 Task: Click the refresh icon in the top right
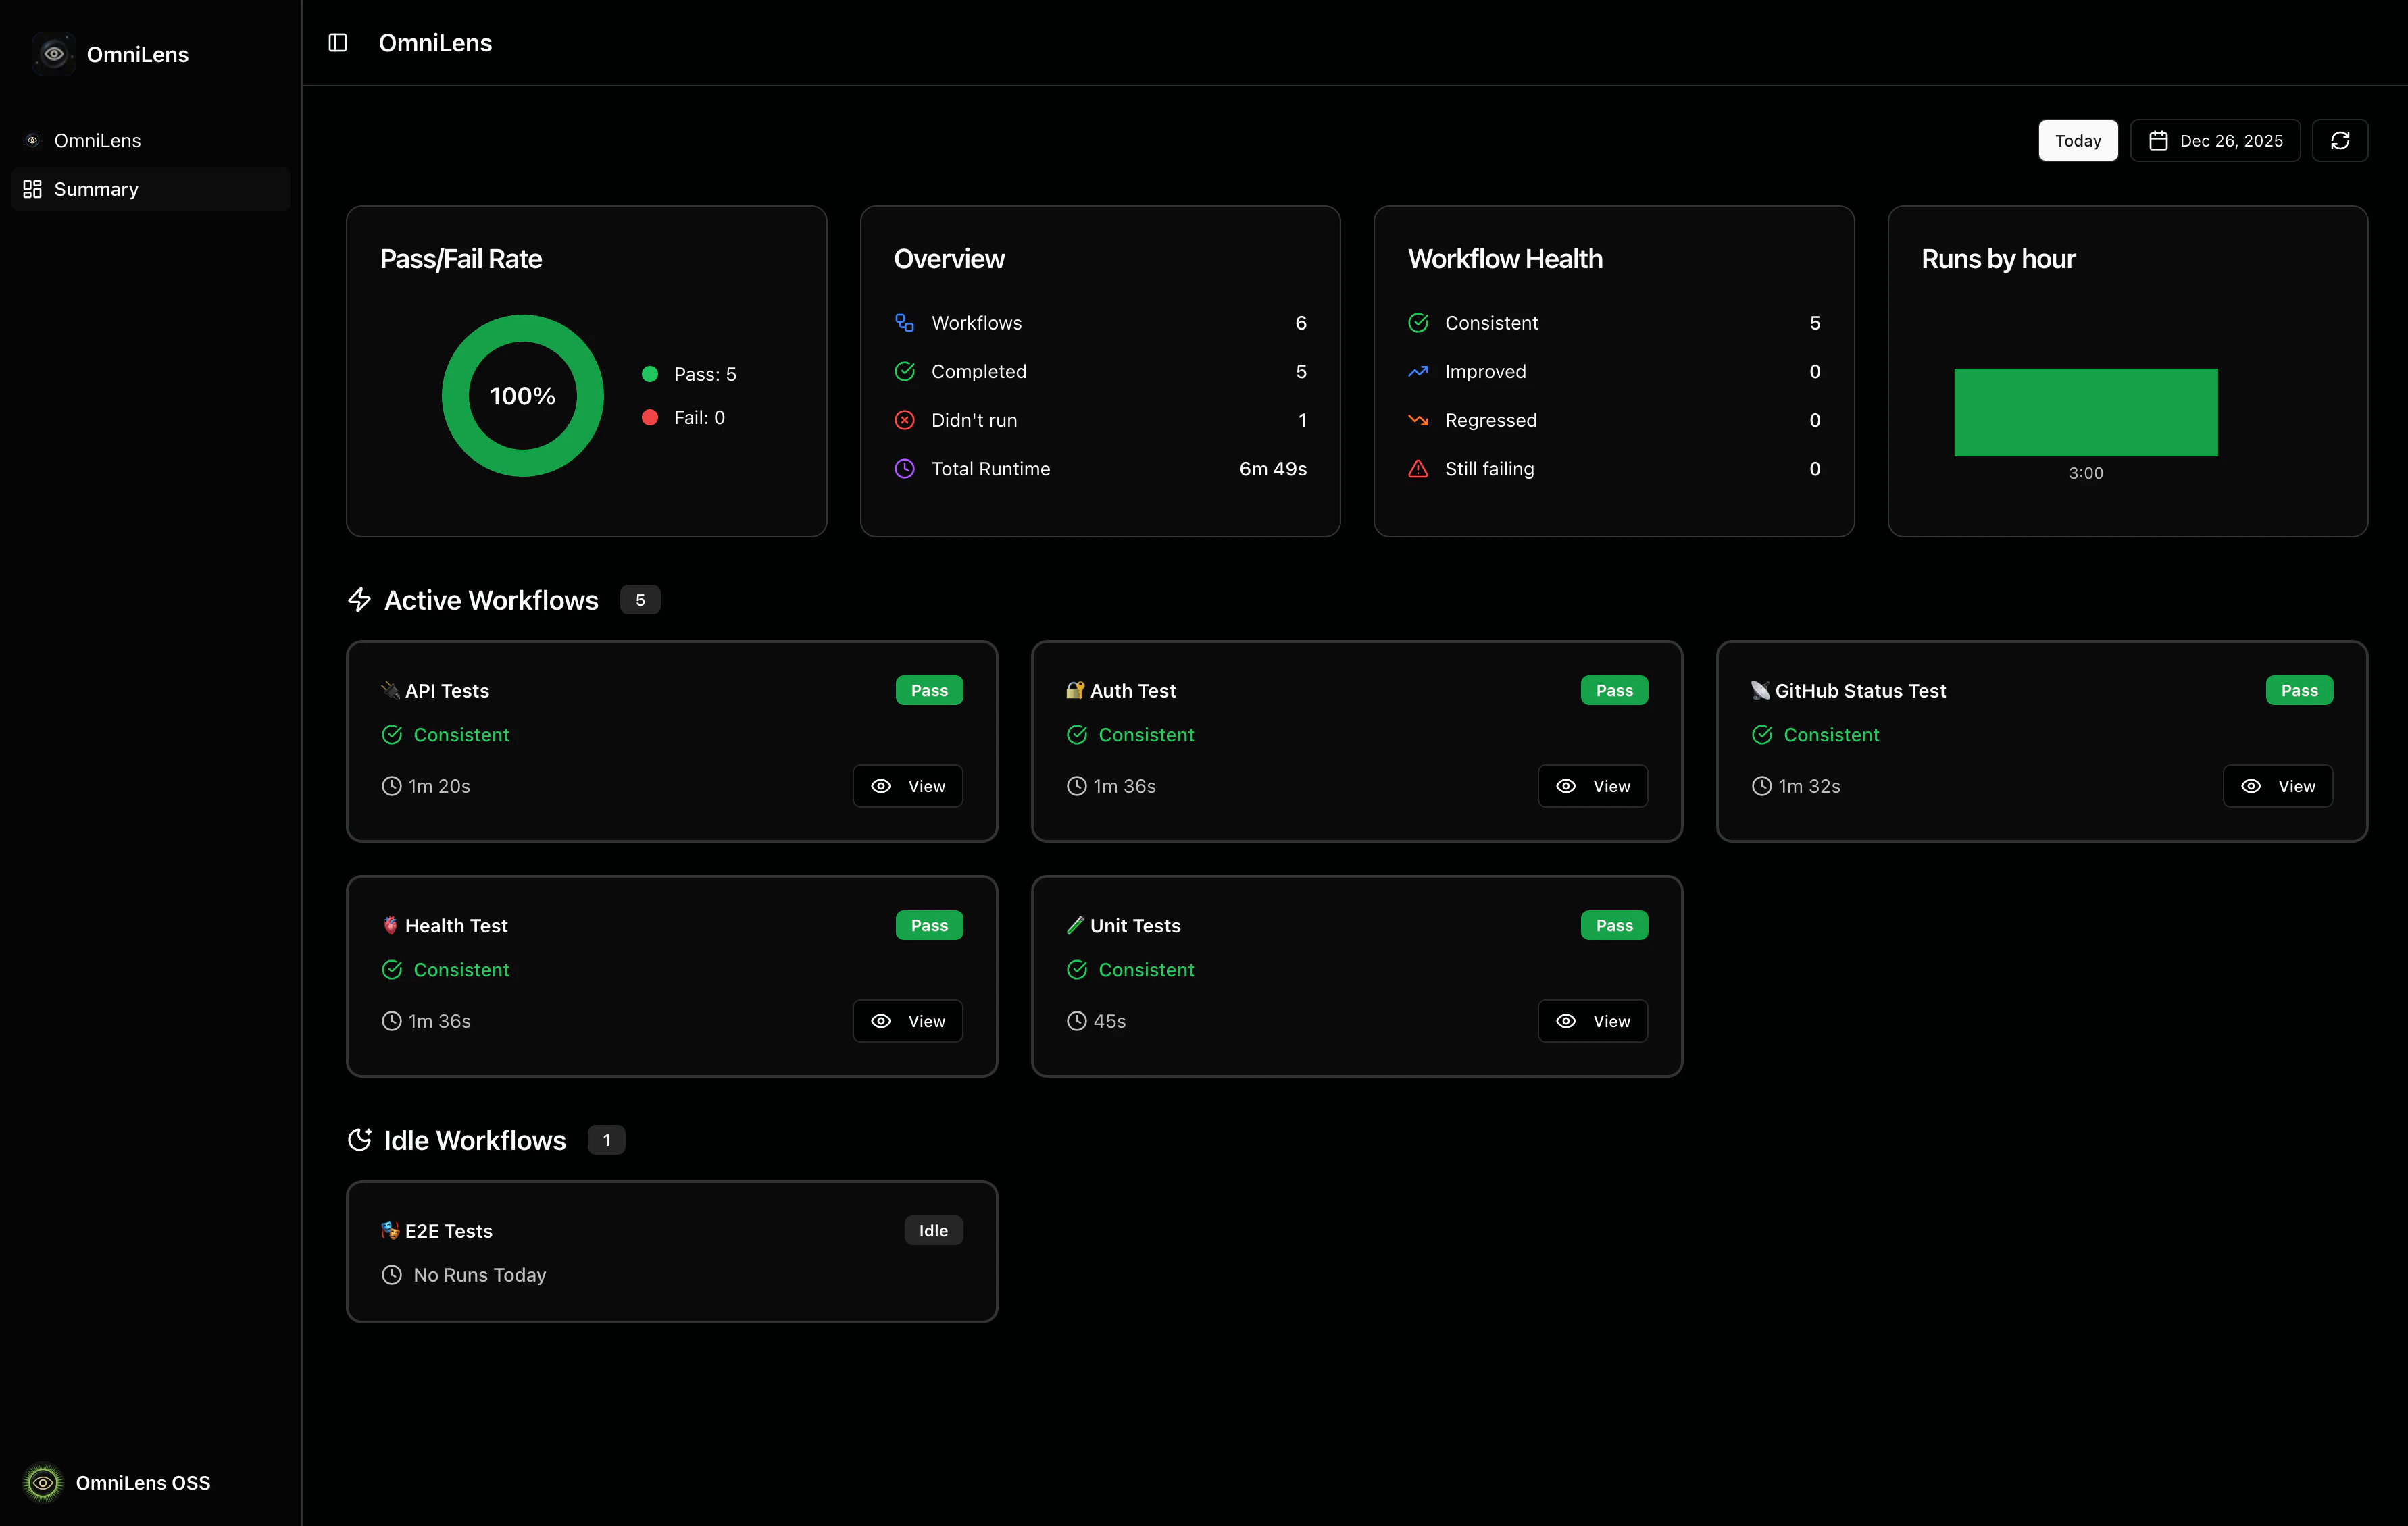2340,140
